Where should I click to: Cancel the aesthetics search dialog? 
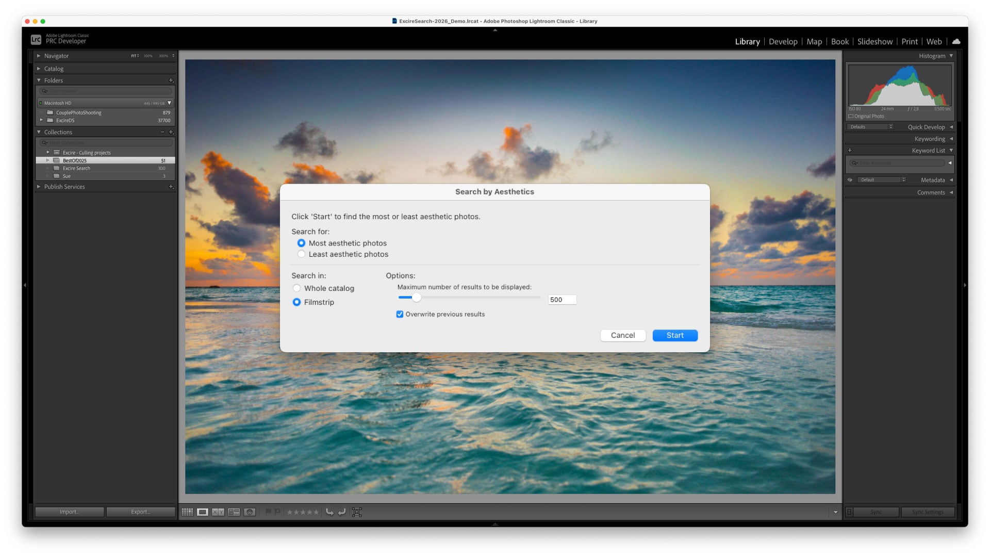pyautogui.click(x=622, y=335)
